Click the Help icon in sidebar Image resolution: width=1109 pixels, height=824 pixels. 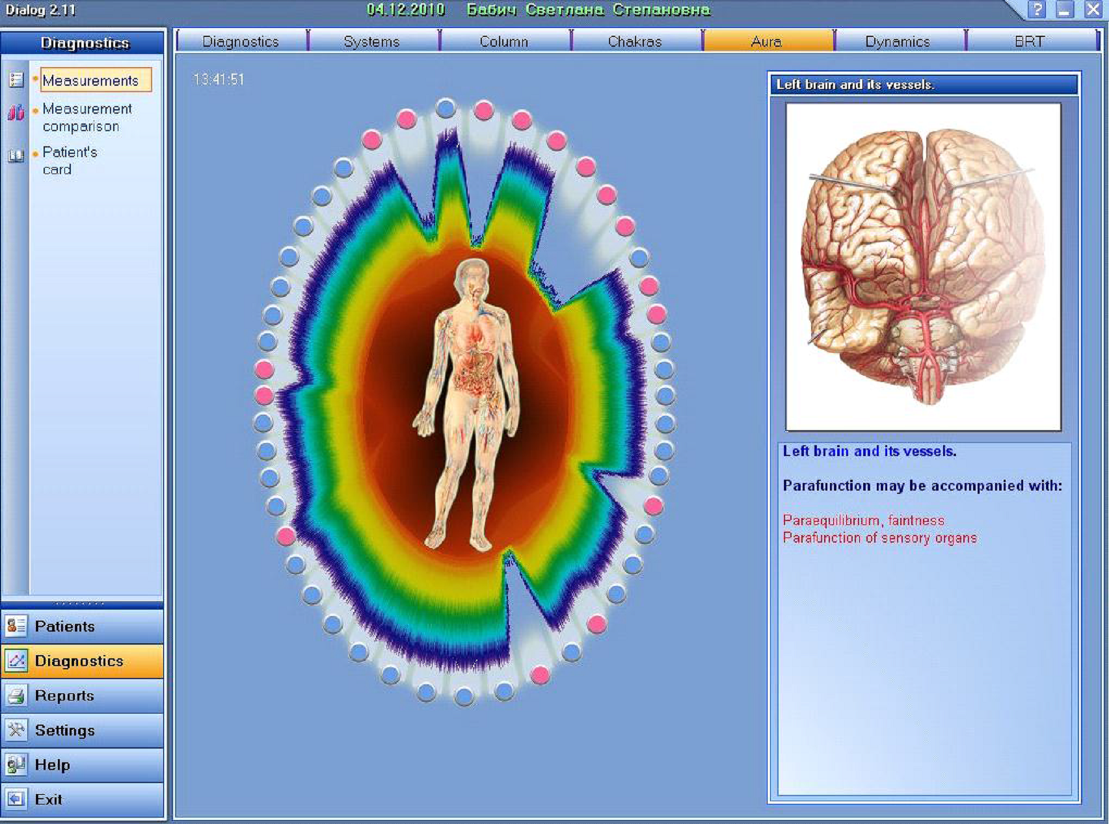tap(16, 765)
